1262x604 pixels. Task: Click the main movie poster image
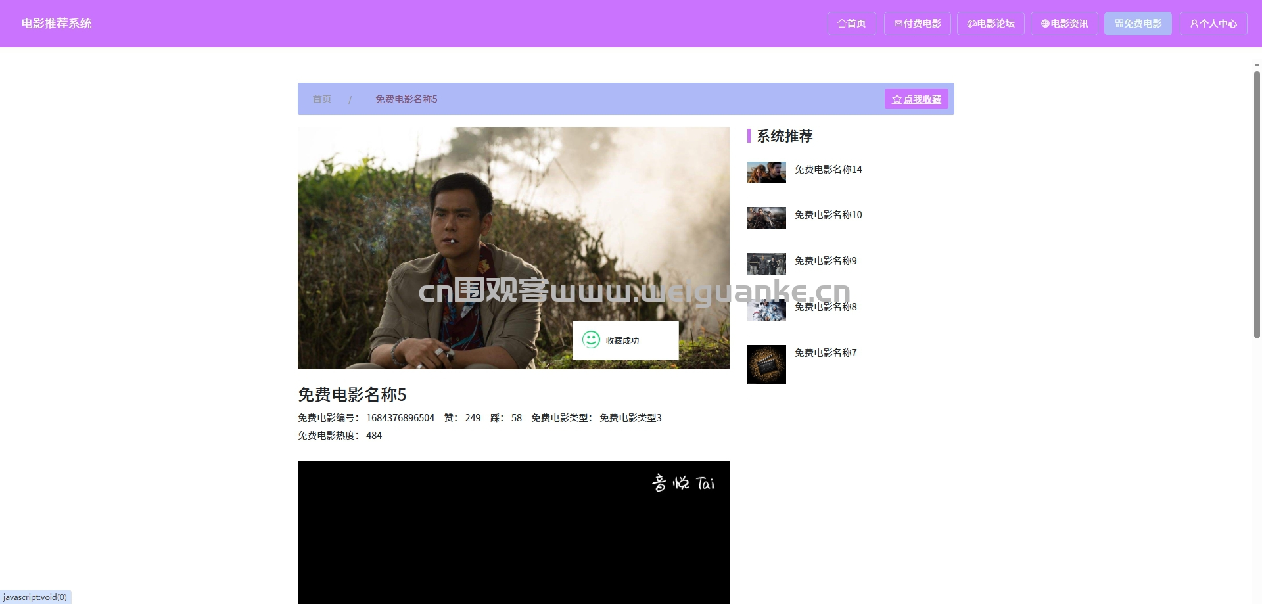tap(513, 248)
